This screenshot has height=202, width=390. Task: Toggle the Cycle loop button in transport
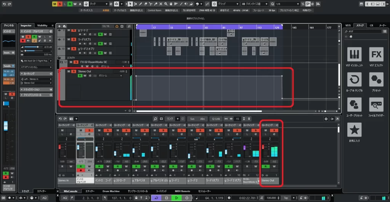click(157, 198)
